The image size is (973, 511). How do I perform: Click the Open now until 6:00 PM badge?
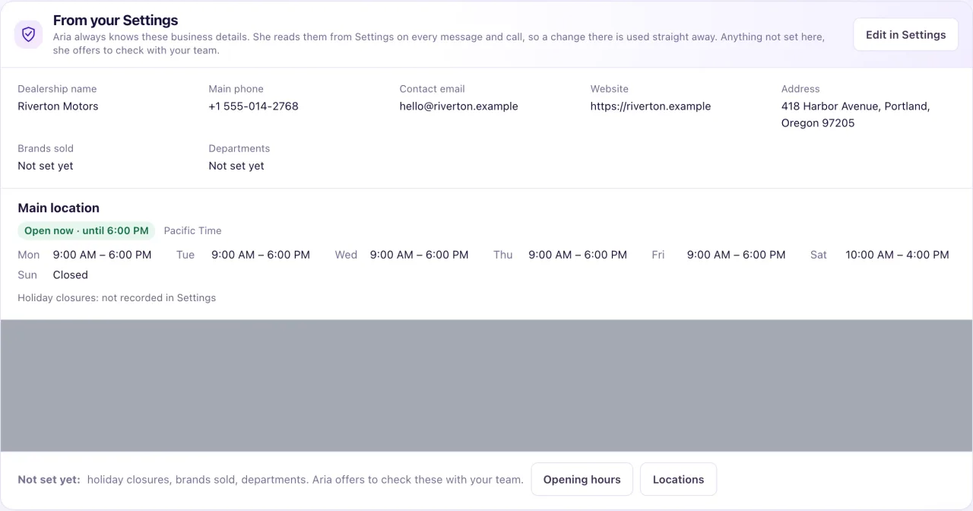click(x=87, y=230)
